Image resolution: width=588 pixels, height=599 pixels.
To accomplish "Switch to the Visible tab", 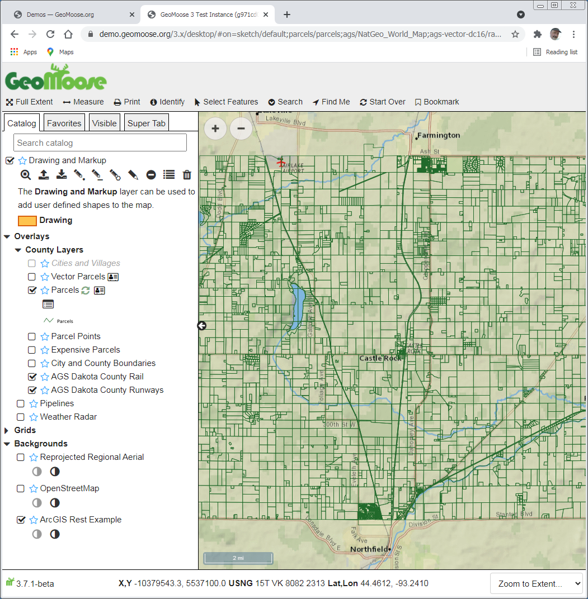I will [x=104, y=123].
